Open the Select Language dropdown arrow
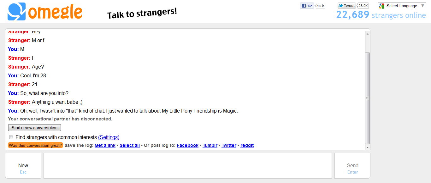 pos(422,6)
